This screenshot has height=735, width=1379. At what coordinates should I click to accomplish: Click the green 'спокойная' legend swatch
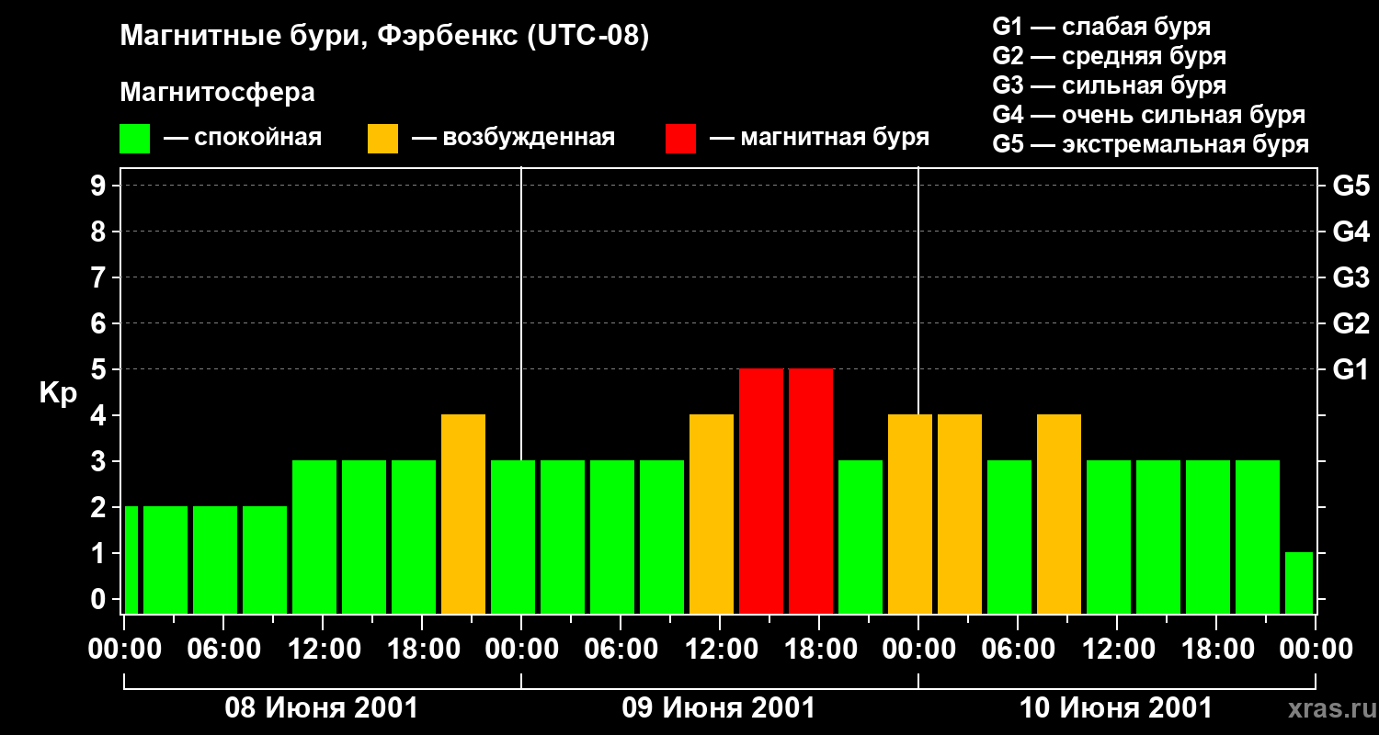(x=134, y=139)
